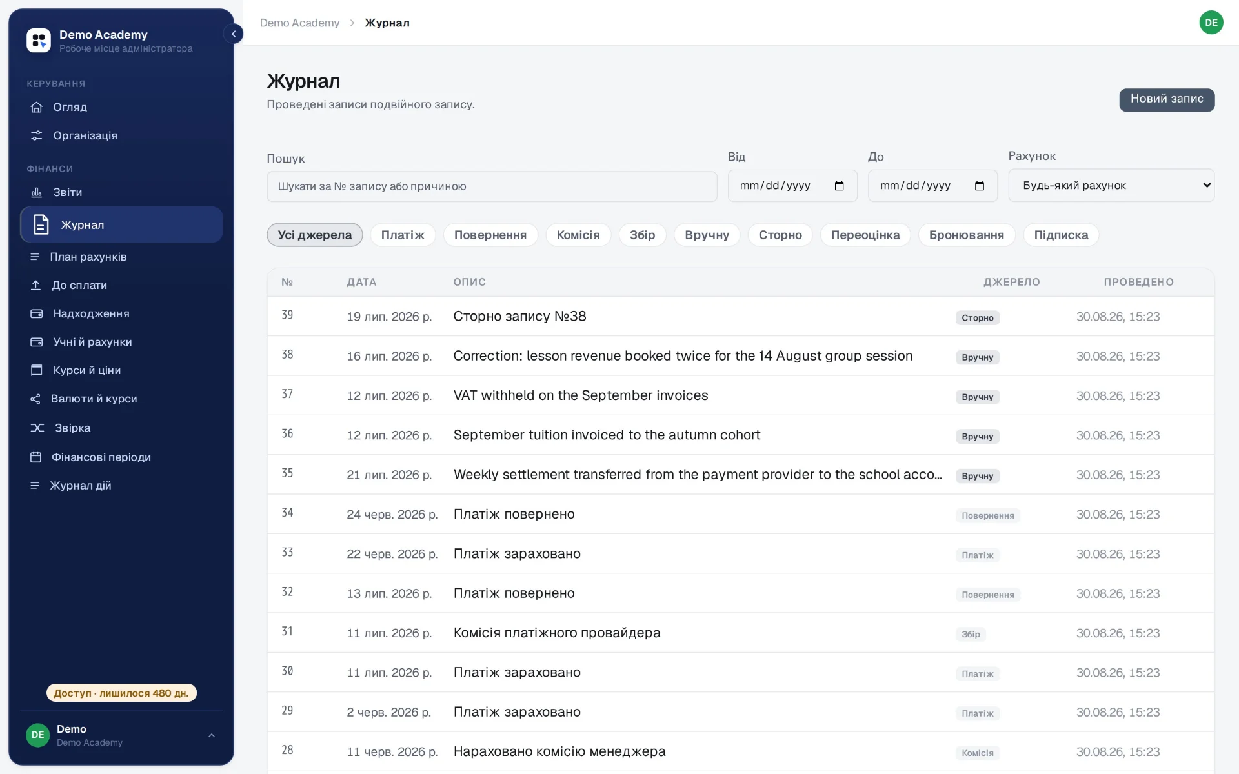Screen dimensions: 1239x774
Task: Click the book icon beside Курси й ціни
Action: click(37, 370)
